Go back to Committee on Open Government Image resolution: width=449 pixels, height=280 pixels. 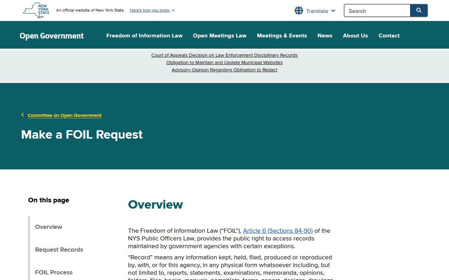[65, 115]
